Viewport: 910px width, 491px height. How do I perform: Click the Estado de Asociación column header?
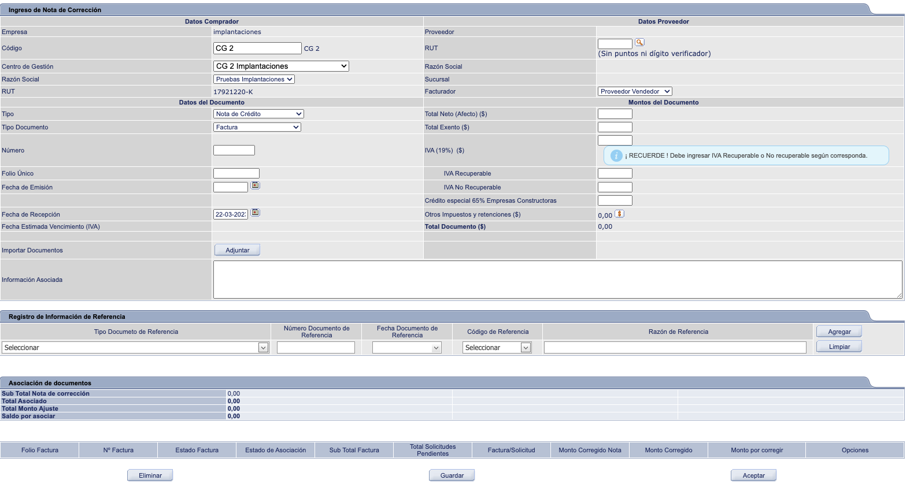click(276, 450)
